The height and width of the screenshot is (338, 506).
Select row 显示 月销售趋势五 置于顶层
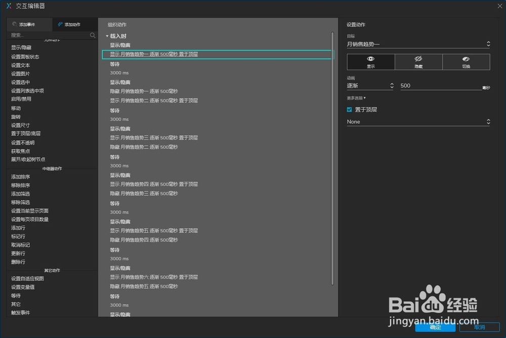click(x=154, y=231)
